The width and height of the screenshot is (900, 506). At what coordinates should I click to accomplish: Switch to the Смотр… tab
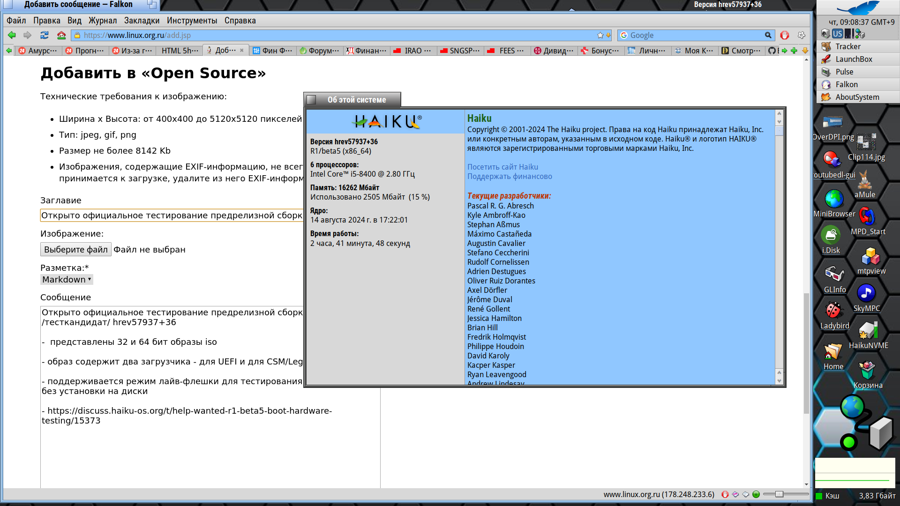coord(742,51)
